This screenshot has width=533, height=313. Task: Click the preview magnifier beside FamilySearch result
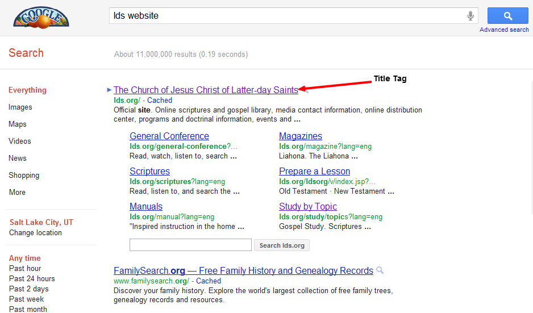(380, 271)
